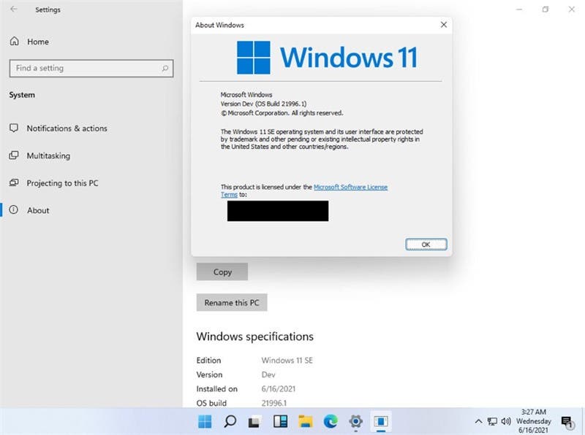
Task: Click the Notifications & actions bell icon
Action: 15,128
